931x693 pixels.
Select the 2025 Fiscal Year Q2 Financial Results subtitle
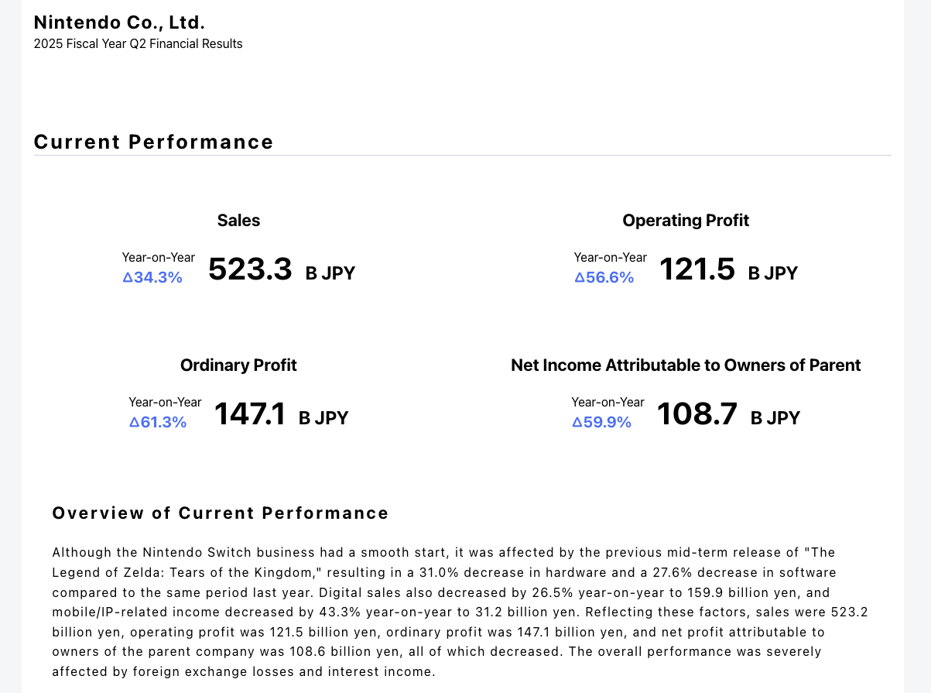(x=139, y=44)
